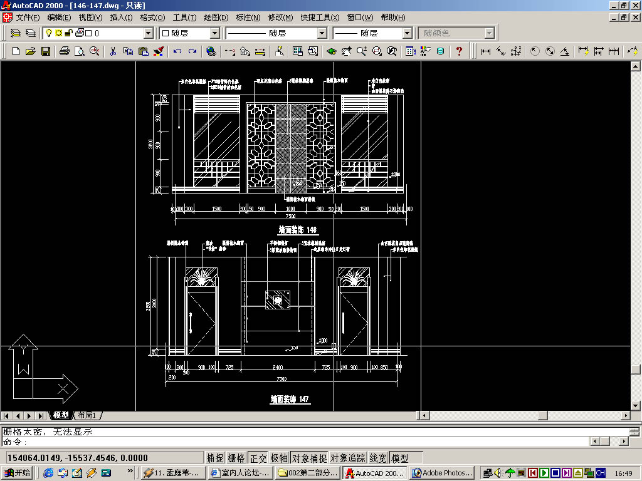Switch to the 布局1 layout tab
642x481 pixels.
click(x=87, y=416)
